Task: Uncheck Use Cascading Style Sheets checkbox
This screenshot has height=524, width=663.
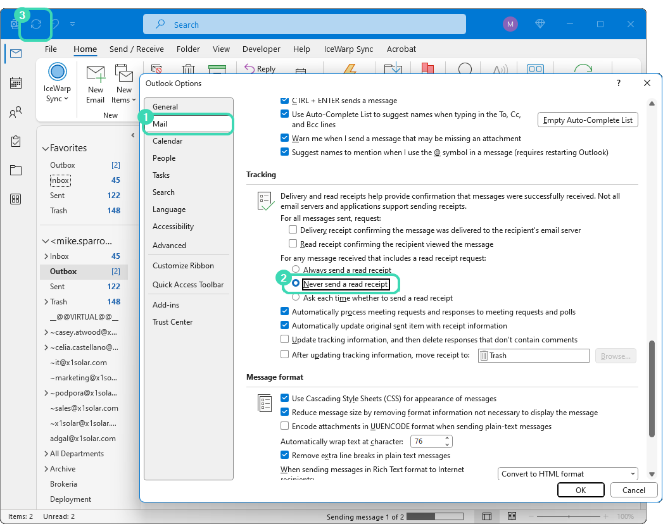Action: [x=285, y=399]
